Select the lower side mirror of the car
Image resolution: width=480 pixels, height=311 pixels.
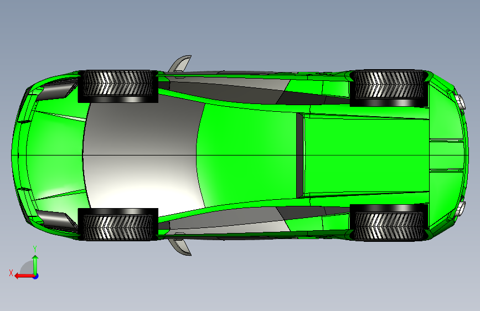(180, 247)
